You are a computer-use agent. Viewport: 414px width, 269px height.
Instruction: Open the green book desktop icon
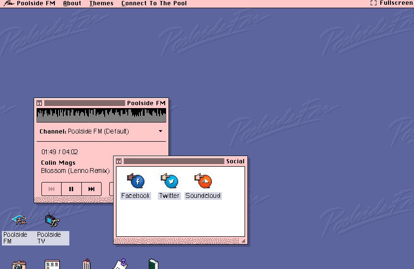click(154, 264)
